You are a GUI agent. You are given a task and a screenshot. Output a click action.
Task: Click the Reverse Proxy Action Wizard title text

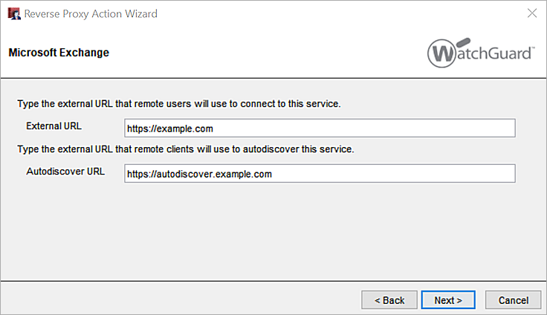tap(91, 13)
